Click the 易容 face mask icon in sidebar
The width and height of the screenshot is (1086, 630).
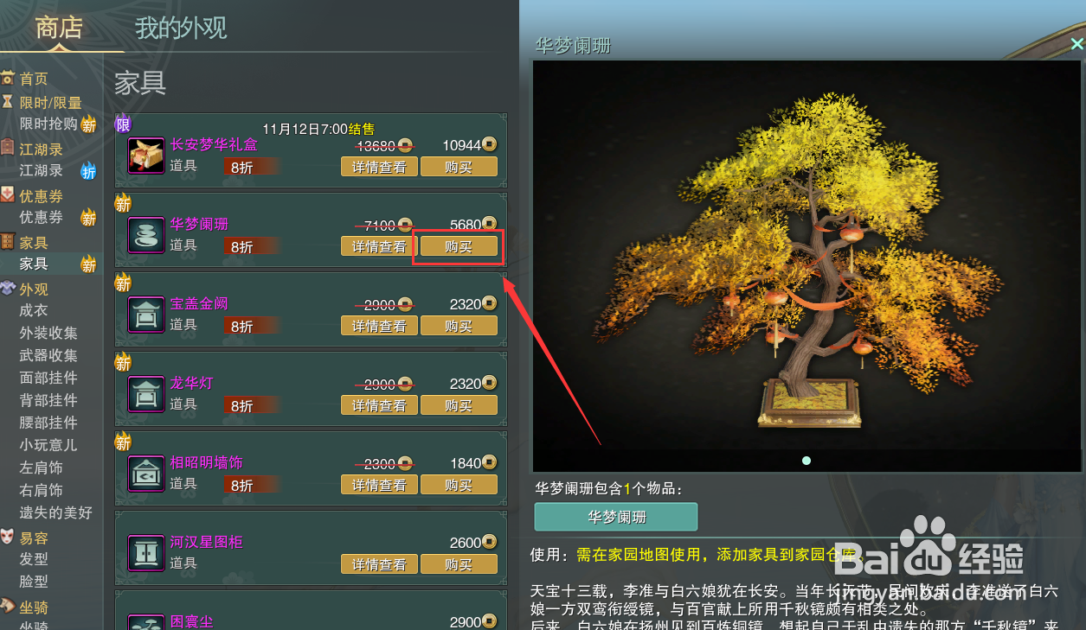click(10, 538)
